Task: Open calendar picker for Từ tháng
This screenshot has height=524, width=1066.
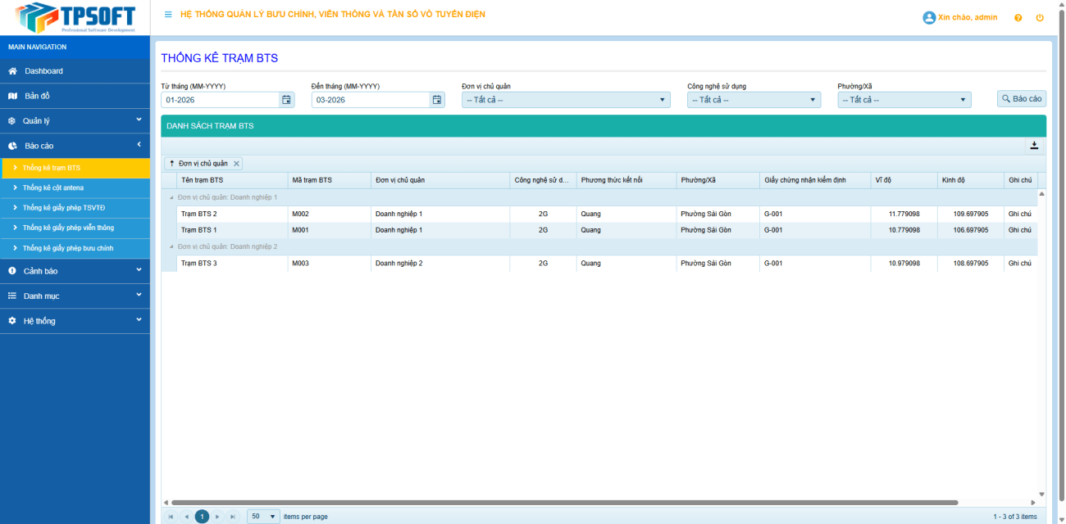Action: tap(287, 100)
